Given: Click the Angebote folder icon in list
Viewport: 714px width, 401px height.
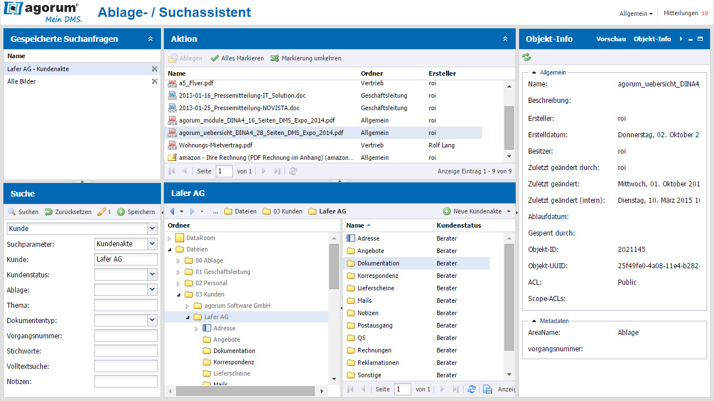Looking at the screenshot, I should [x=350, y=251].
